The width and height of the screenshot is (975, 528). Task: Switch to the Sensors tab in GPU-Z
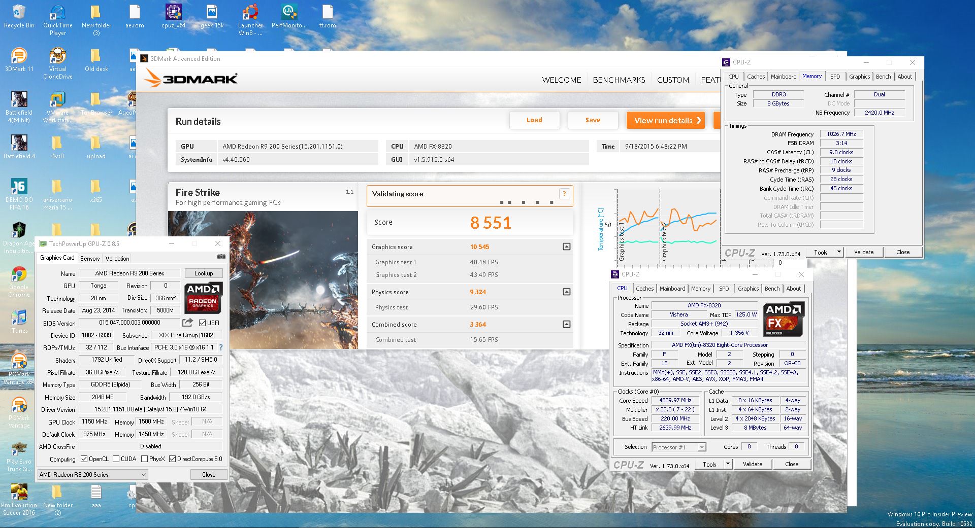pyautogui.click(x=90, y=259)
